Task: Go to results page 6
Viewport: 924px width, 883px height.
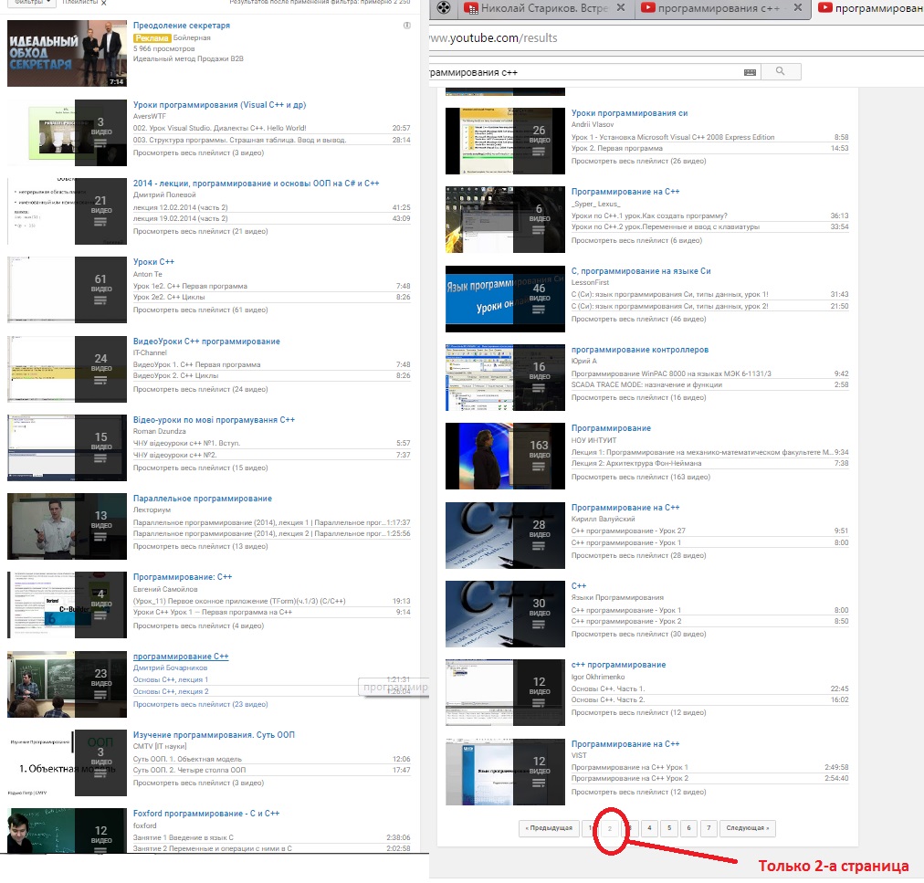Action: 688,828
